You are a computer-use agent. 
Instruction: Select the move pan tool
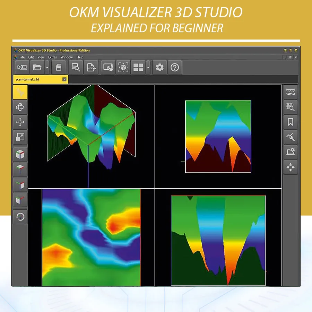20,122
